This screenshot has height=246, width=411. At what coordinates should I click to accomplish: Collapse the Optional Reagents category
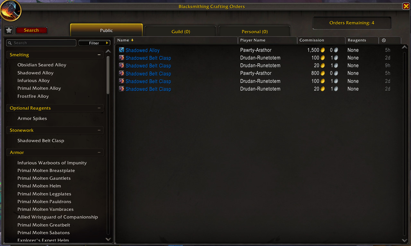pyautogui.click(x=99, y=108)
